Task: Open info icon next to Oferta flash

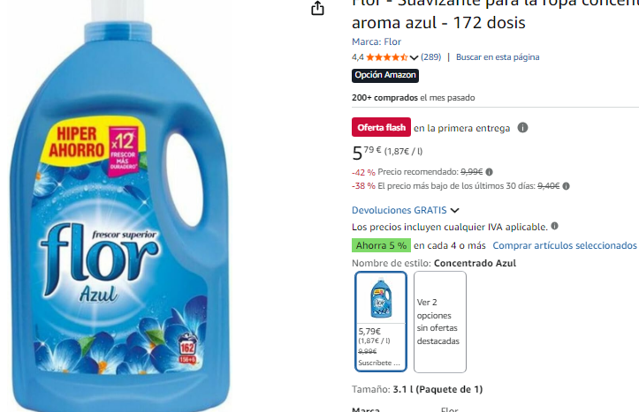Action: coord(522,128)
